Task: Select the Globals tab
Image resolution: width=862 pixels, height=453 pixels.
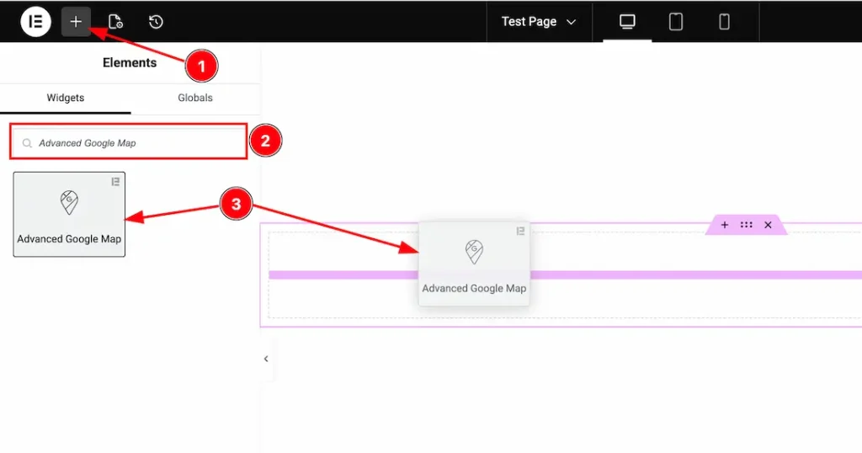Action: click(195, 98)
